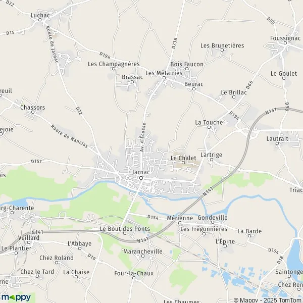
Task: Select the Foussignac village marker
Action: (x=285, y=43)
